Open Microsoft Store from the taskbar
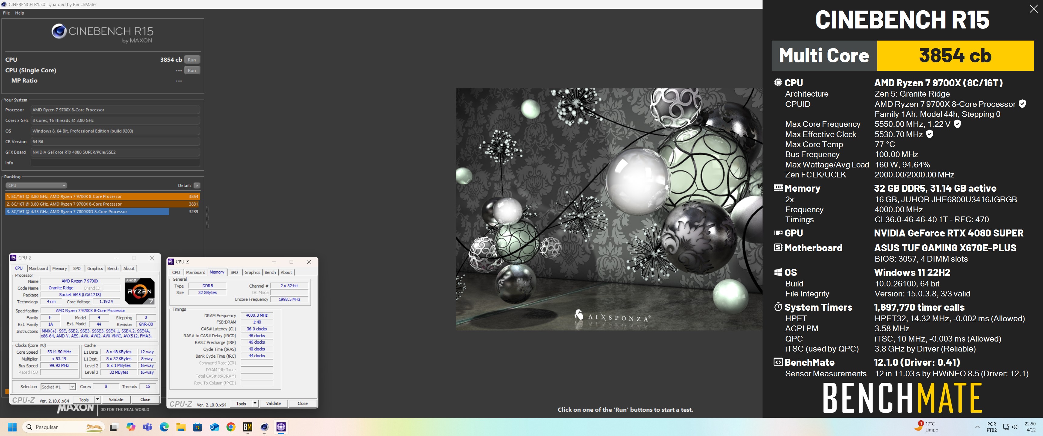This screenshot has width=1043, height=436. 197,427
